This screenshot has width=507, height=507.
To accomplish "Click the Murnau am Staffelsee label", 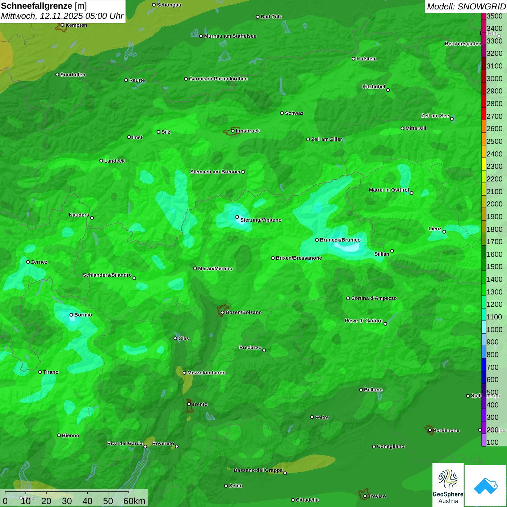I will point(230,36).
